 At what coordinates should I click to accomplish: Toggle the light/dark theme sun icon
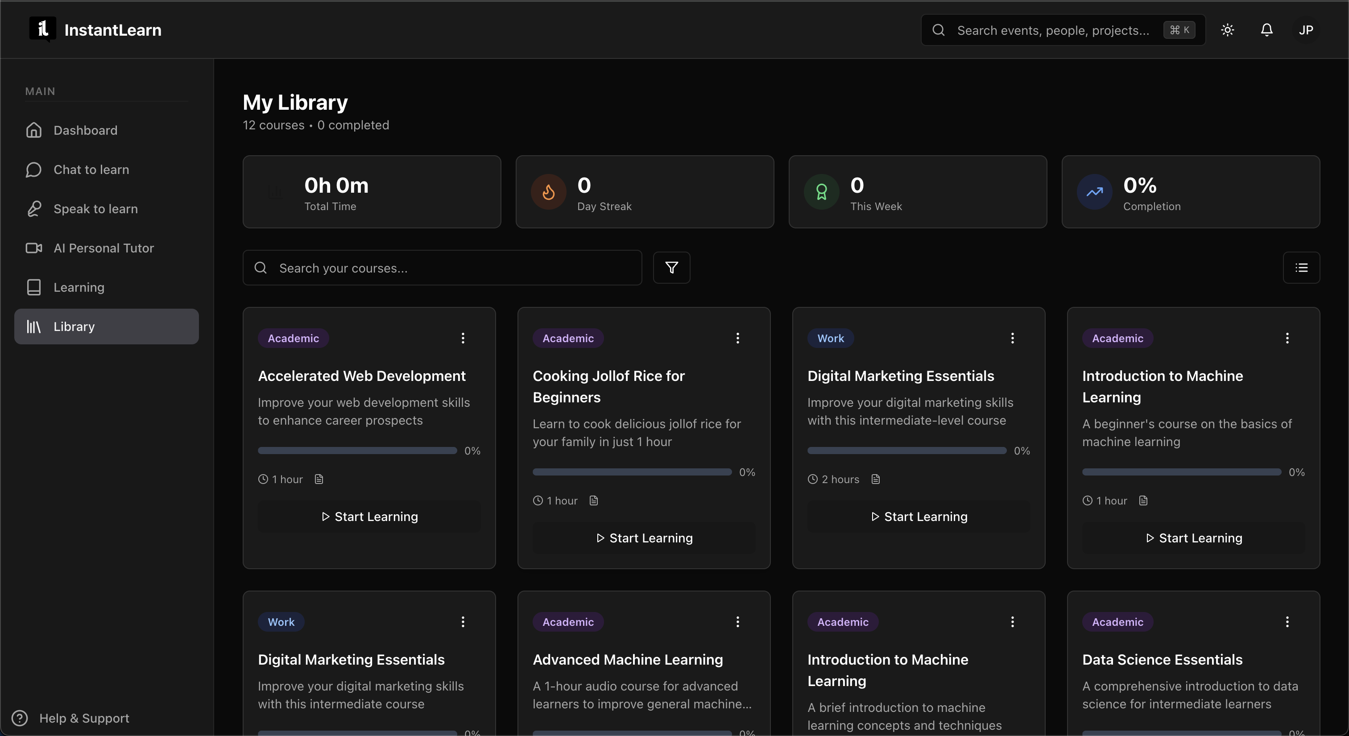1228,30
